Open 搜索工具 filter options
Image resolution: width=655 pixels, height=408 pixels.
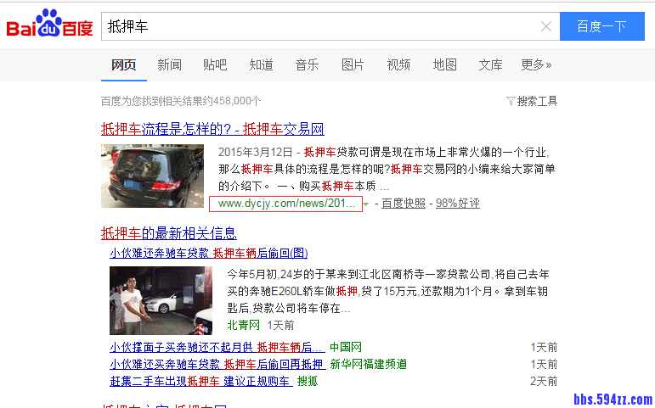point(532,101)
